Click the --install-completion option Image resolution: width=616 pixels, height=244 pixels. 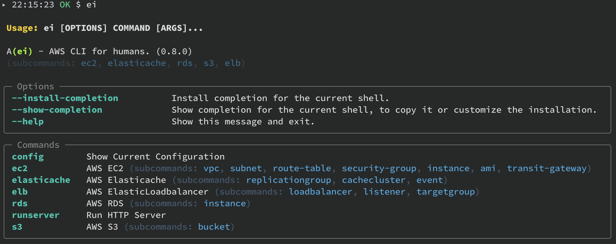click(x=65, y=98)
